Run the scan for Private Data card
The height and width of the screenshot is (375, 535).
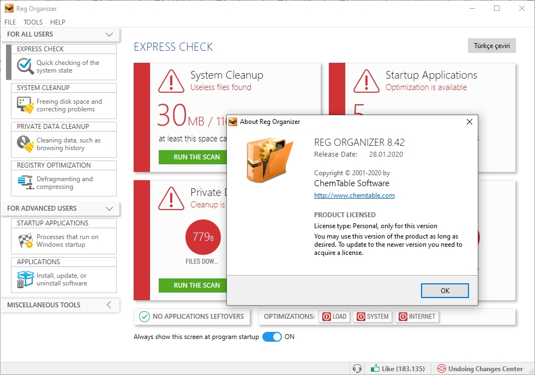pyautogui.click(x=193, y=285)
